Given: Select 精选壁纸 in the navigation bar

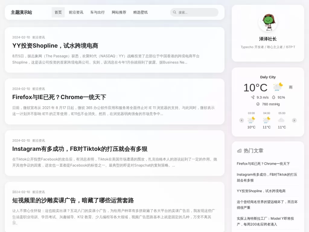Looking at the screenshot, I should pyautogui.click(x=140, y=12).
